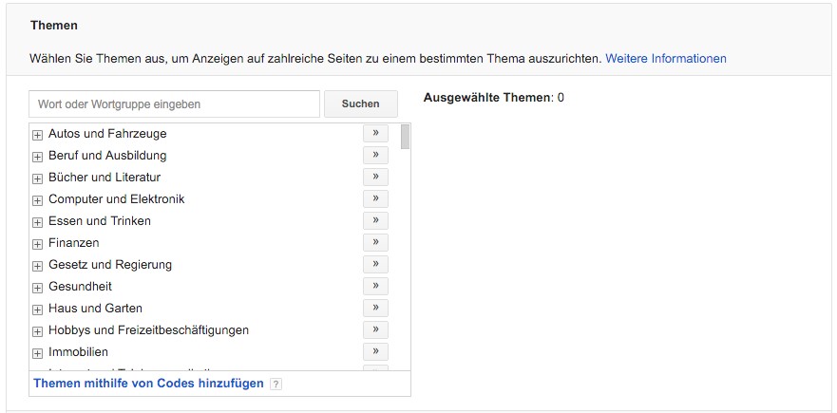Select the Hobbys und Freizeitbeschäftigungen label
The width and height of the screenshot is (837, 413).
pyautogui.click(x=148, y=330)
